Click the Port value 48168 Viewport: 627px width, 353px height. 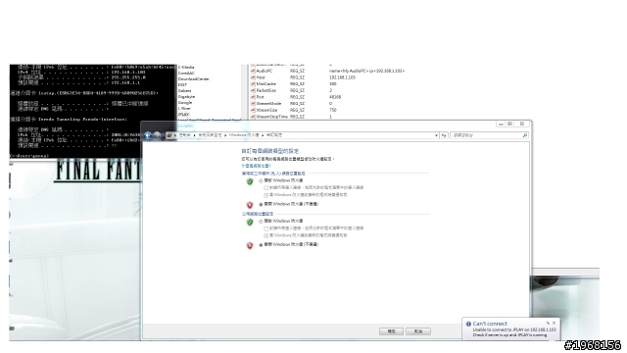click(x=335, y=97)
